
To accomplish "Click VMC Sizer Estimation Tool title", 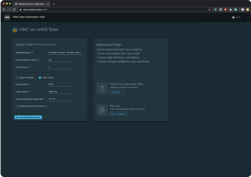I will [29, 17].
